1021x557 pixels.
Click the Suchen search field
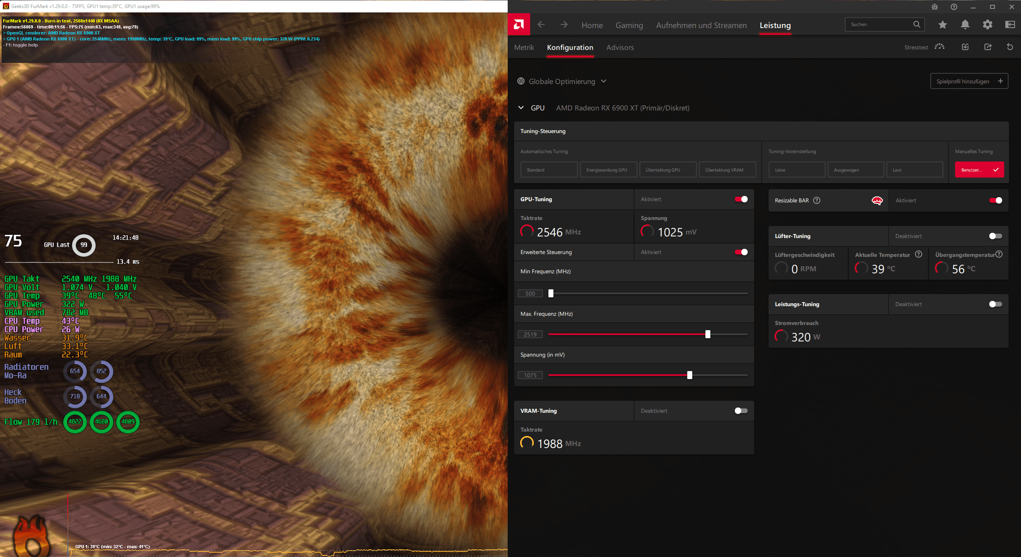[885, 24]
